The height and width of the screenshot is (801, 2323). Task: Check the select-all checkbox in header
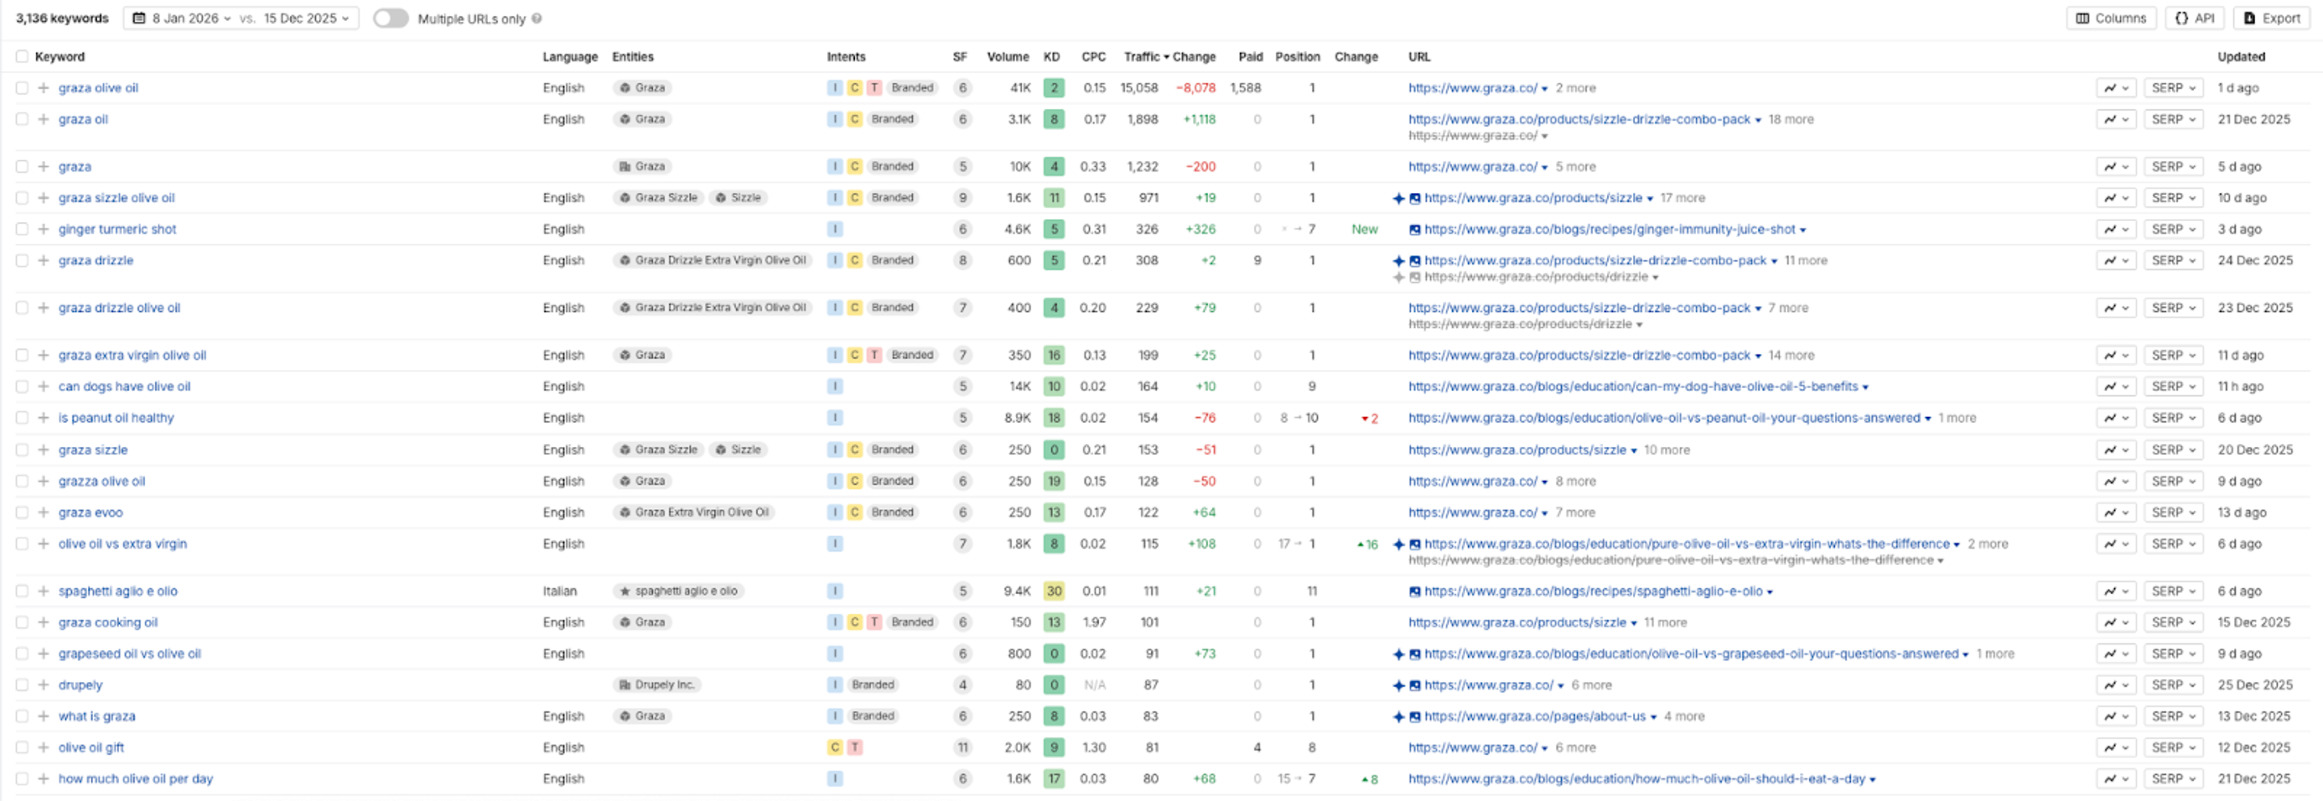tap(22, 57)
